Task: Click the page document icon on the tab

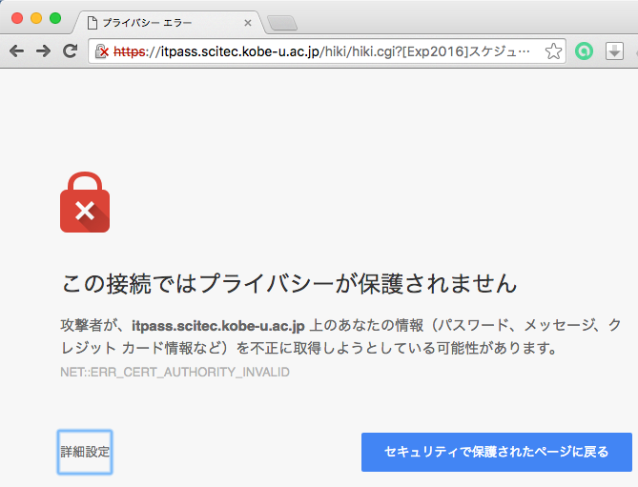Action: (93, 23)
